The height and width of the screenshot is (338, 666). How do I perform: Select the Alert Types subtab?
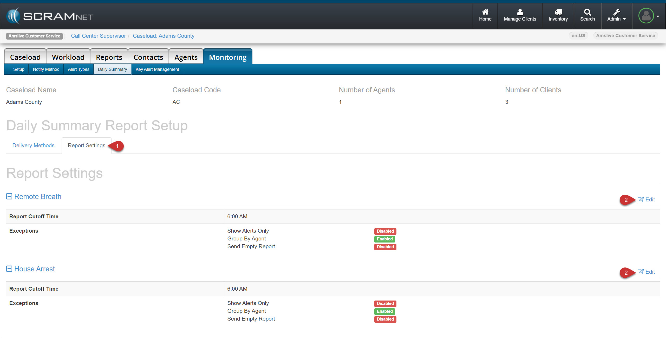[79, 69]
